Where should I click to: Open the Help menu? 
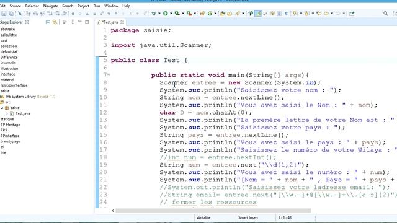point(127,6)
